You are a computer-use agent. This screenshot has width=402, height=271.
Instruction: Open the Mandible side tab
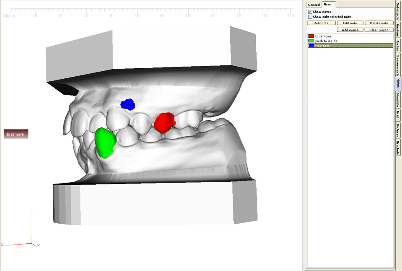[398, 100]
